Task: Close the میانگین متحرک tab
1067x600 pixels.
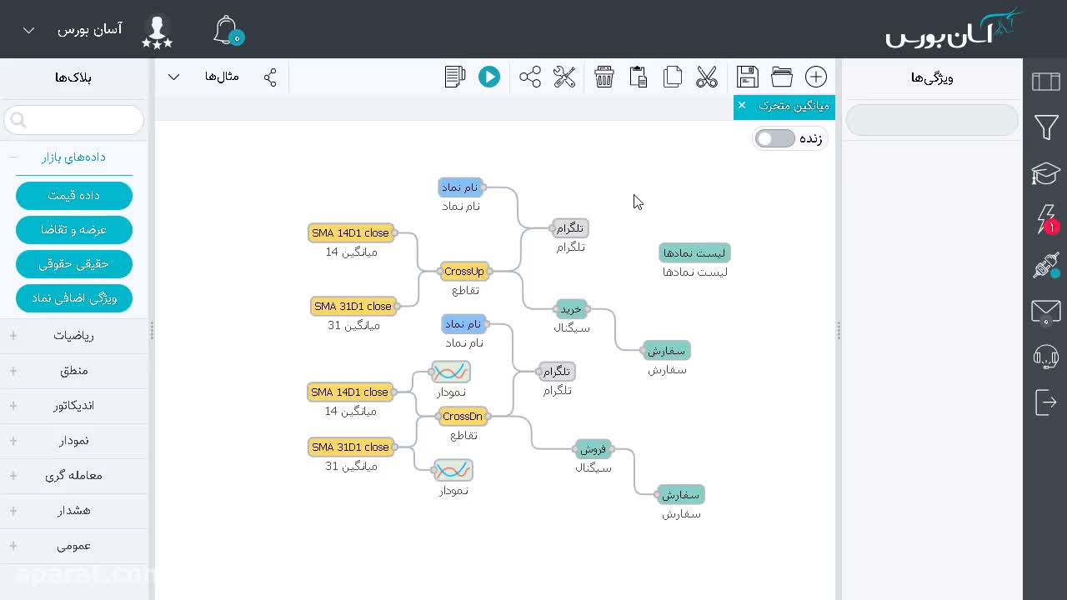Action: pyautogui.click(x=742, y=105)
